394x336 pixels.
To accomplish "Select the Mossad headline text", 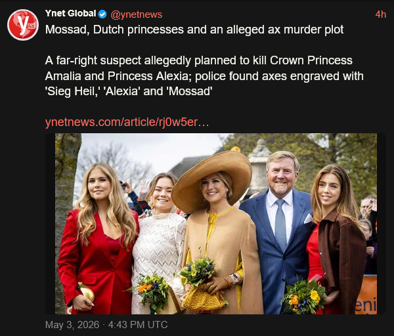I will pos(194,30).
